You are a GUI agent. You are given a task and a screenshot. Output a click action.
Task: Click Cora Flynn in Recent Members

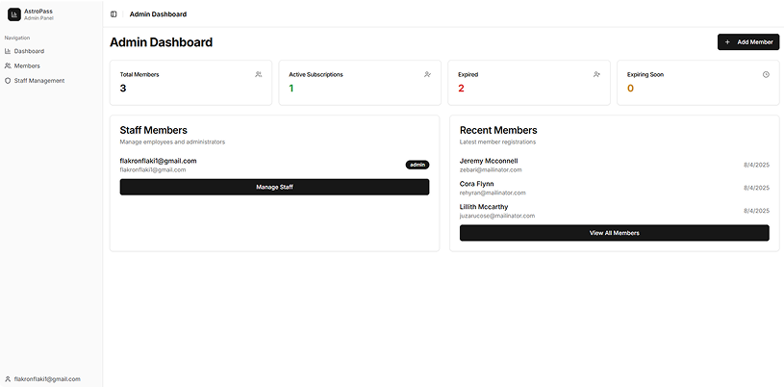(476, 184)
